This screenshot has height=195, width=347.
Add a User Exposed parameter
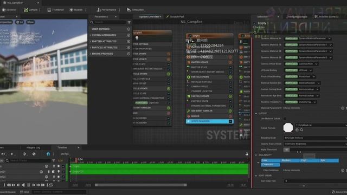(x=128, y=29)
